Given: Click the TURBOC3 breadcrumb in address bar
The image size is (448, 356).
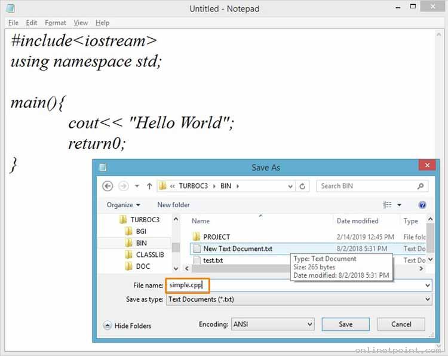Looking at the screenshot, I should click(193, 186).
